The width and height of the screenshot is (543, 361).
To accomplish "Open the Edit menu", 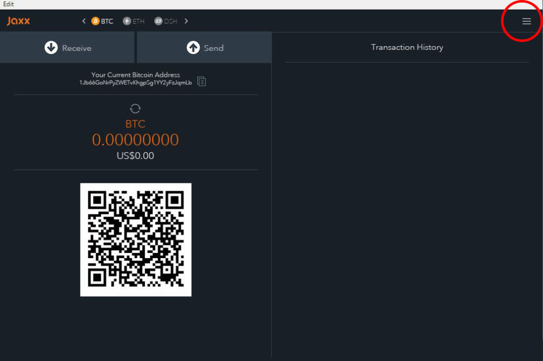I will point(8,4).
